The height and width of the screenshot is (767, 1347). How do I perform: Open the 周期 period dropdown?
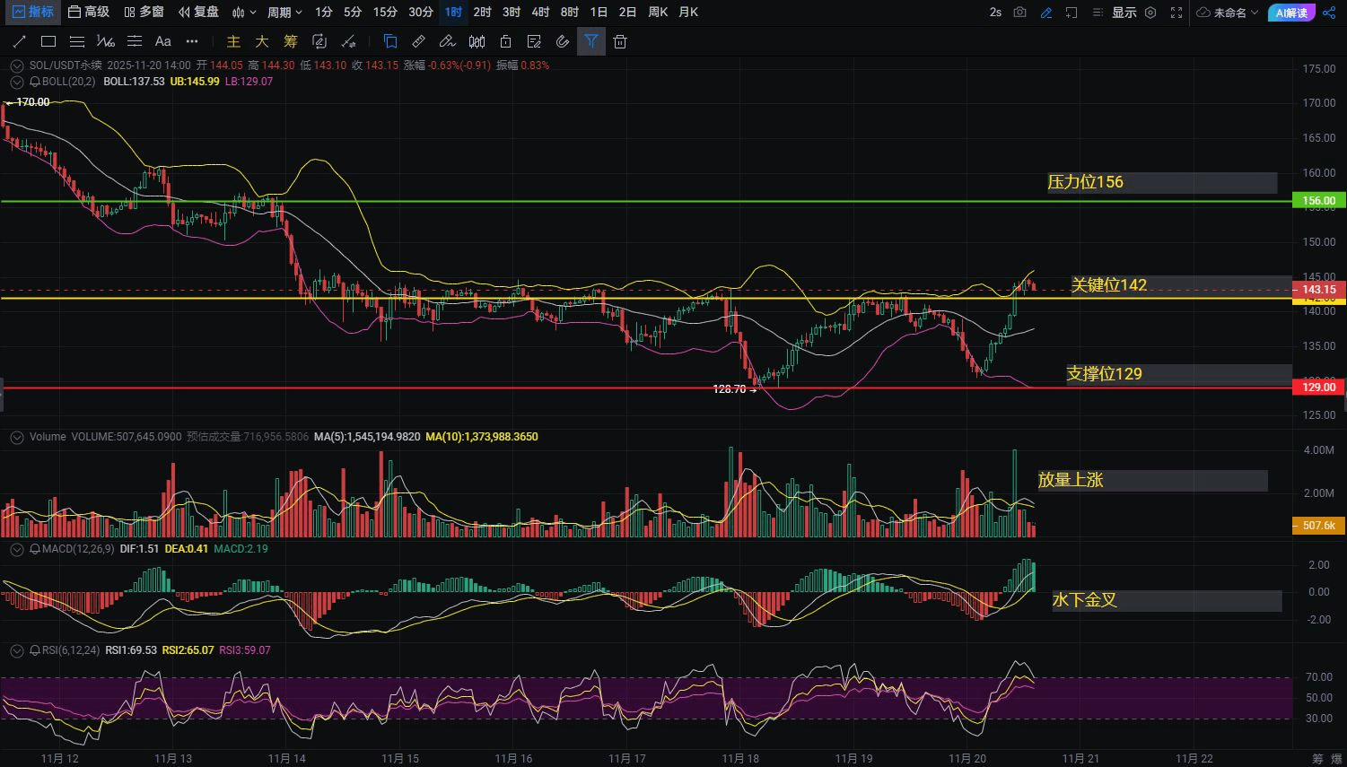pyautogui.click(x=284, y=13)
